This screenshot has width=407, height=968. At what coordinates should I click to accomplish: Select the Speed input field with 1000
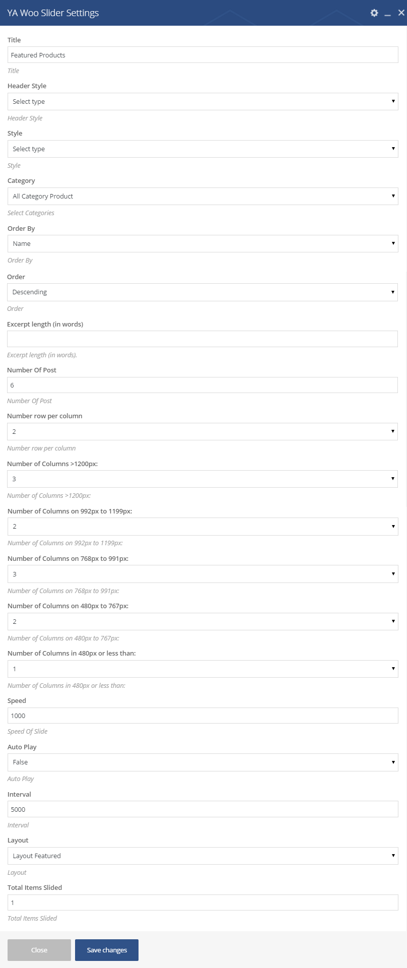coord(203,716)
